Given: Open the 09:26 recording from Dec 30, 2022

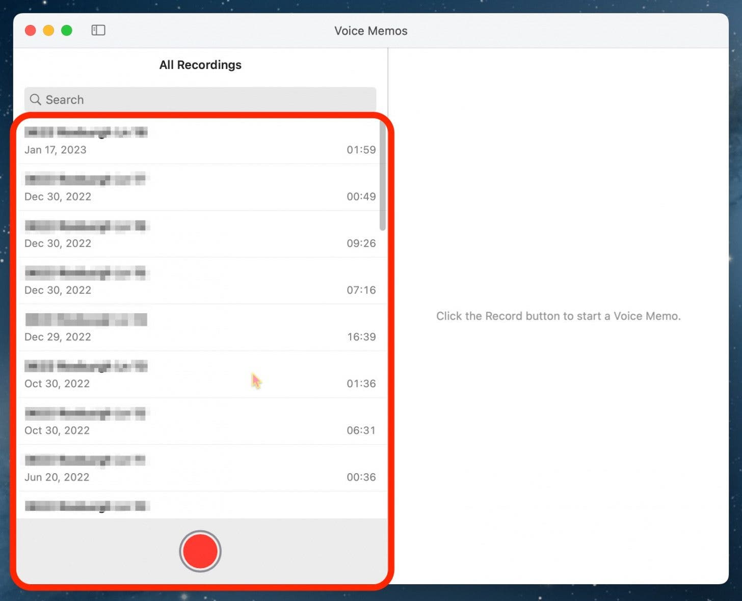Looking at the screenshot, I should pyautogui.click(x=200, y=234).
